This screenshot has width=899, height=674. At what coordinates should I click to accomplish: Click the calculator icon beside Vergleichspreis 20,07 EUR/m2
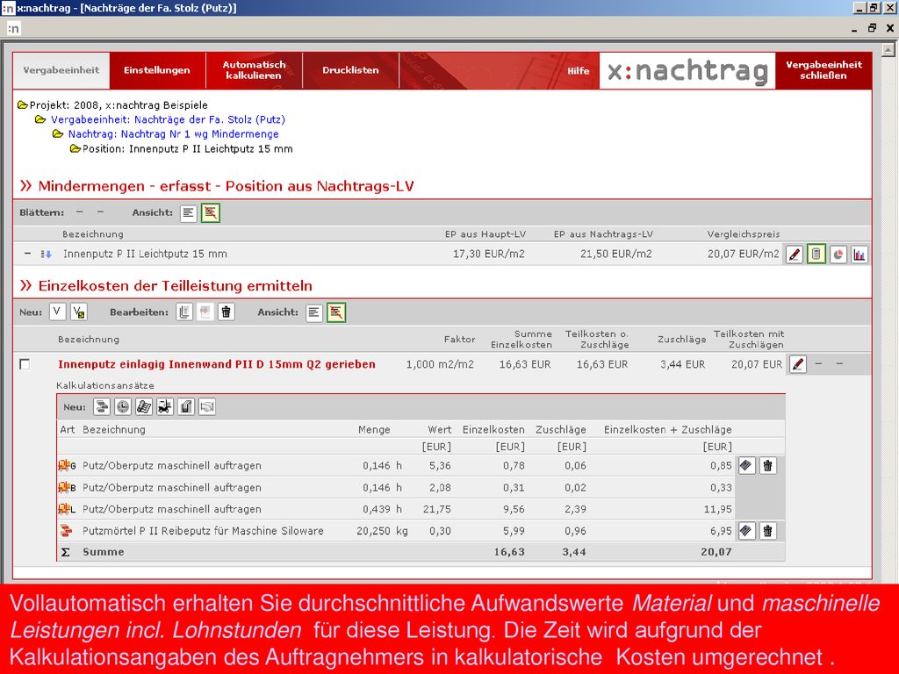click(816, 255)
